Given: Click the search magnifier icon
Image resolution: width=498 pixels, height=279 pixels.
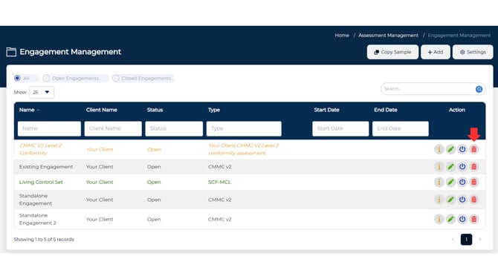Looking at the screenshot, I should pos(479,89).
